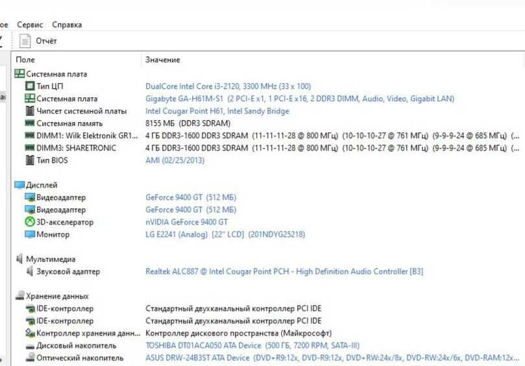
Task: Click the Системная память RAM icon
Action: 30,123
